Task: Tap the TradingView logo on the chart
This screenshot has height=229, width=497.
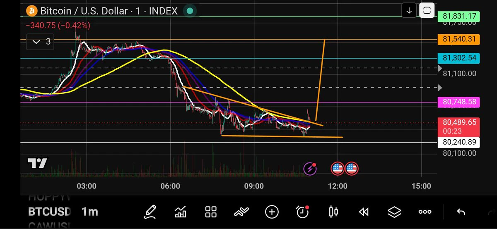Action: (37, 163)
